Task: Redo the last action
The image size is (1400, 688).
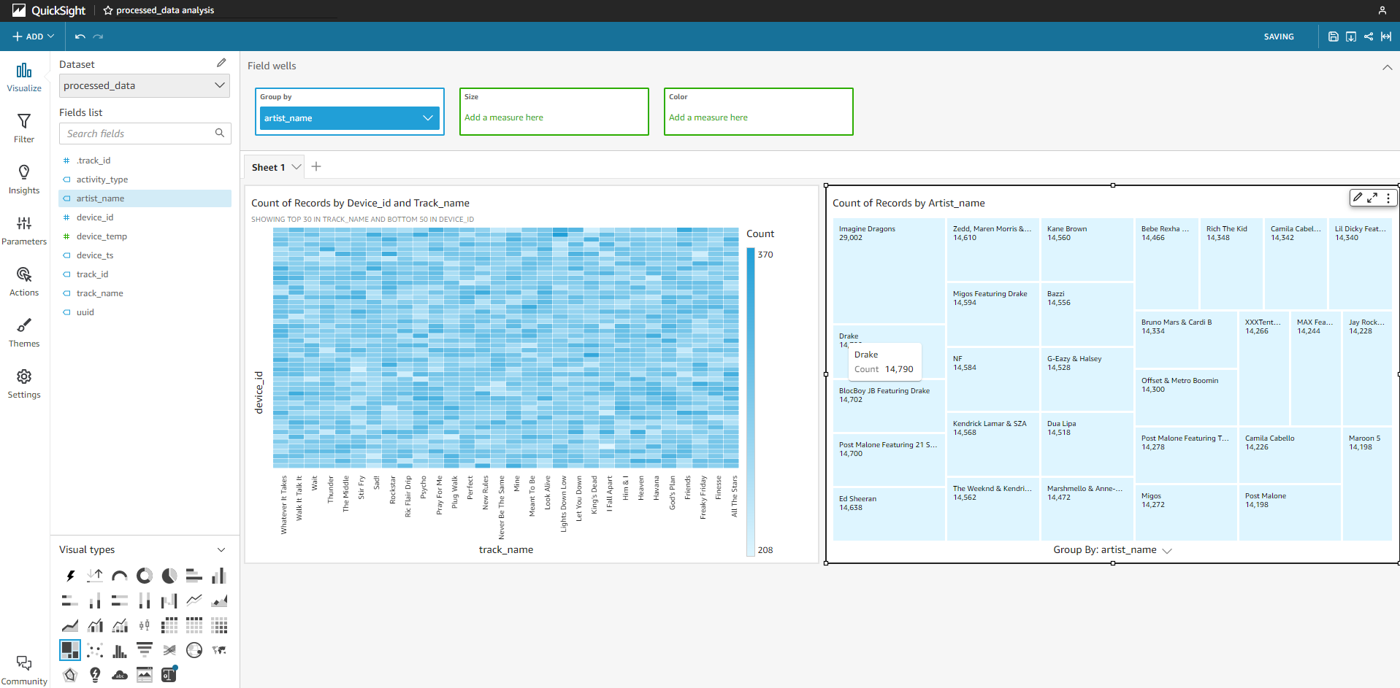Action: [98, 36]
